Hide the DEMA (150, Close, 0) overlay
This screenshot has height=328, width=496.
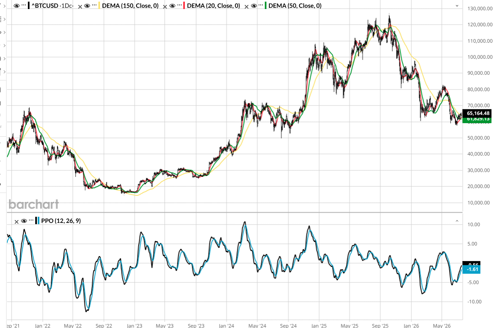click(x=86, y=6)
